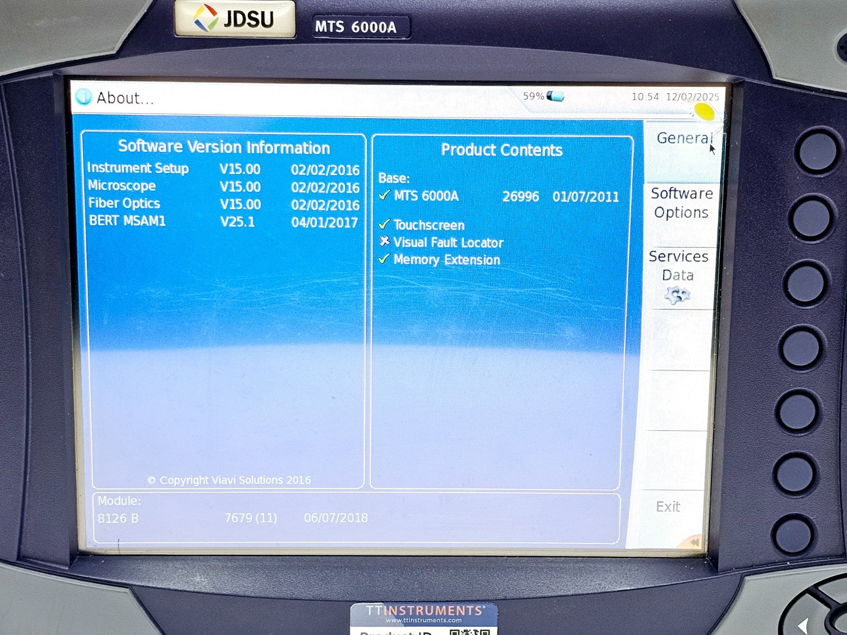
Task: Select the General softkey tab
Action: [684, 139]
